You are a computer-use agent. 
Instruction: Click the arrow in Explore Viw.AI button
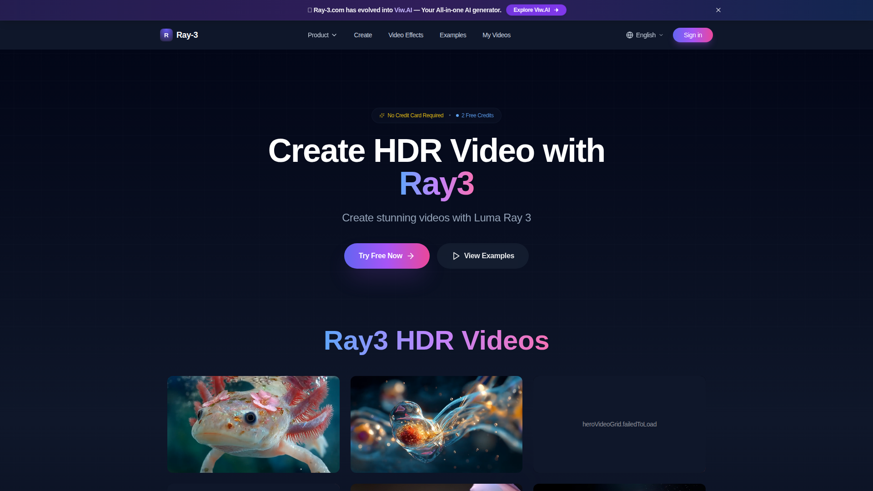click(557, 10)
